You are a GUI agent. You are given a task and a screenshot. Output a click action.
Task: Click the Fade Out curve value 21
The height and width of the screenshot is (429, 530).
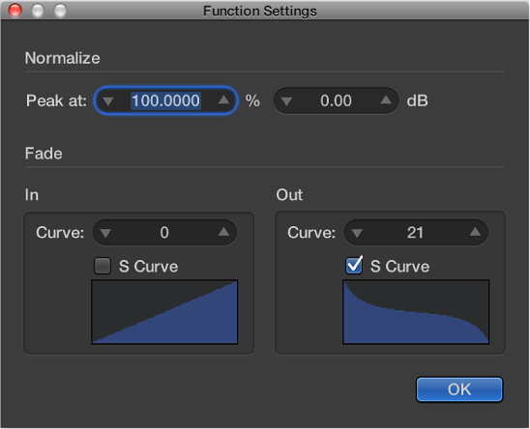click(x=416, y=233)
